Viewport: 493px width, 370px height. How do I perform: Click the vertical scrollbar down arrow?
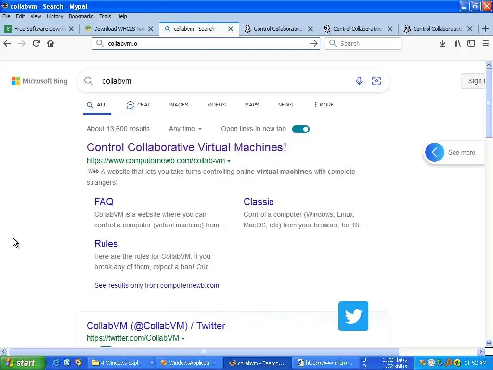tap(489, 343)
